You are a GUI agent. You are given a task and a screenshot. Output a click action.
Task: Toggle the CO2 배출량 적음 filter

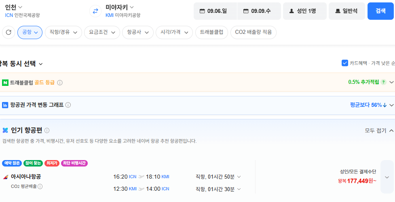coord(253,32)
